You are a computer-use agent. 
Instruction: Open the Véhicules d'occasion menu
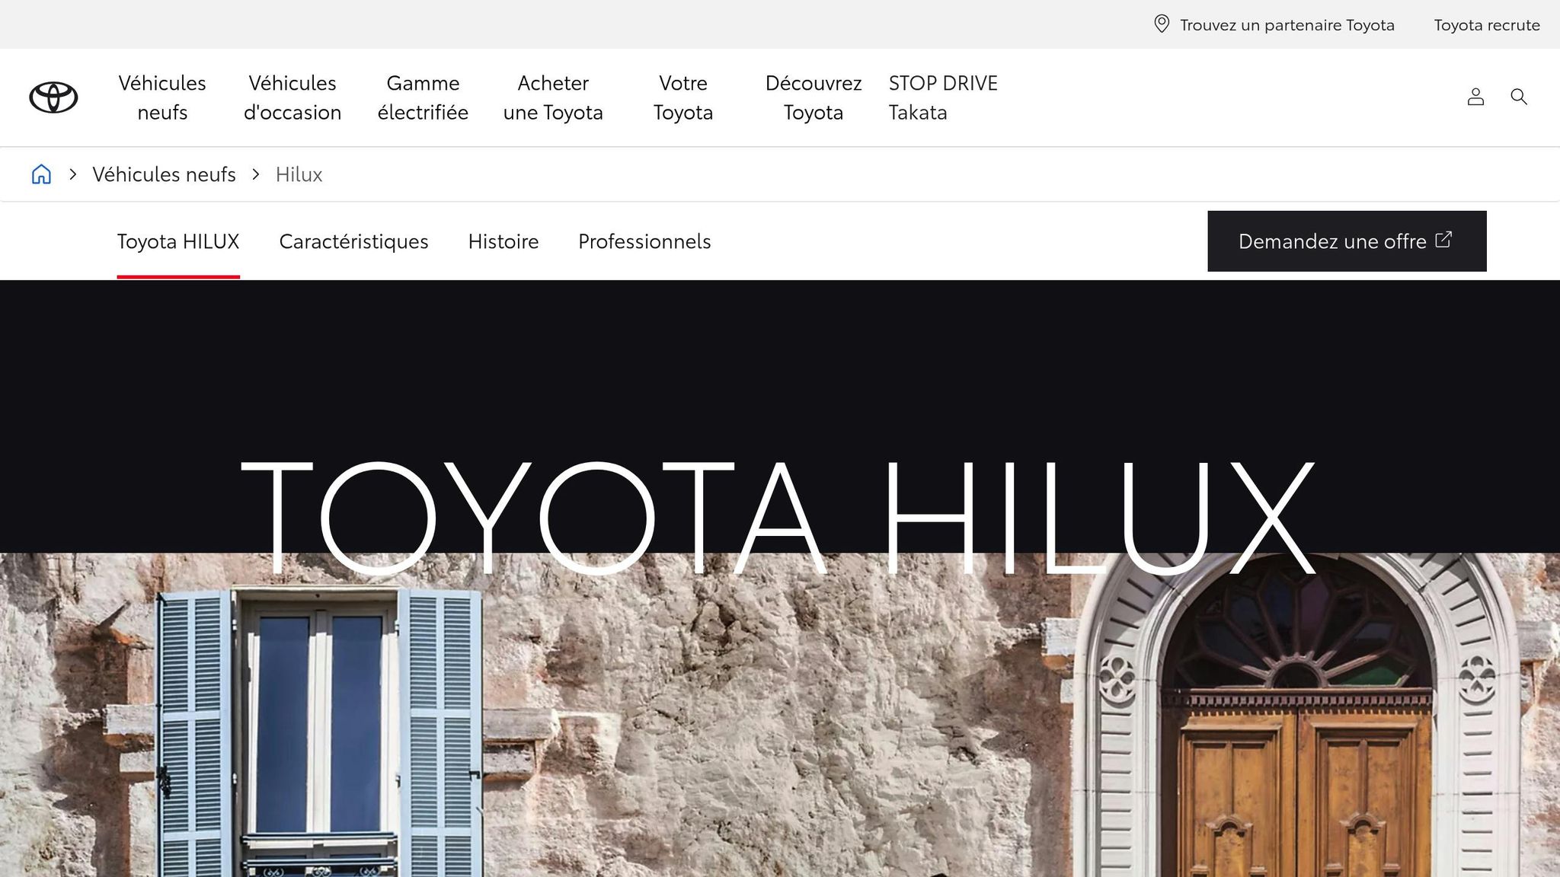click(x=292, y=97)
